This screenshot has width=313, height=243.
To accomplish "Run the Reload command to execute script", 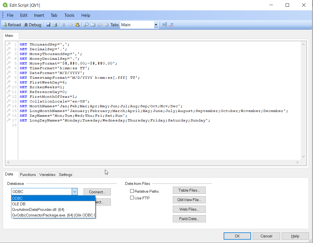I will (x=12, y=25).
